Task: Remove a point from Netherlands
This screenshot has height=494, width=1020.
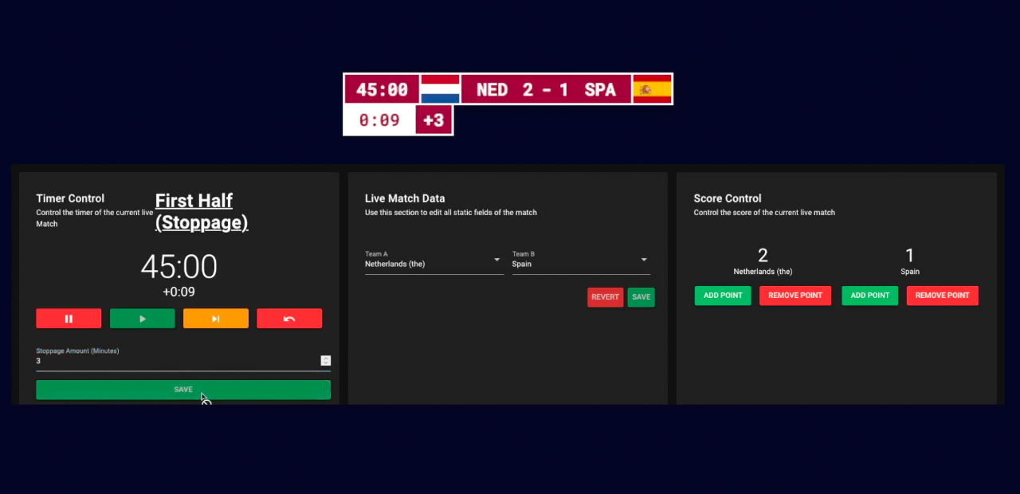Action: coord(795,296)
